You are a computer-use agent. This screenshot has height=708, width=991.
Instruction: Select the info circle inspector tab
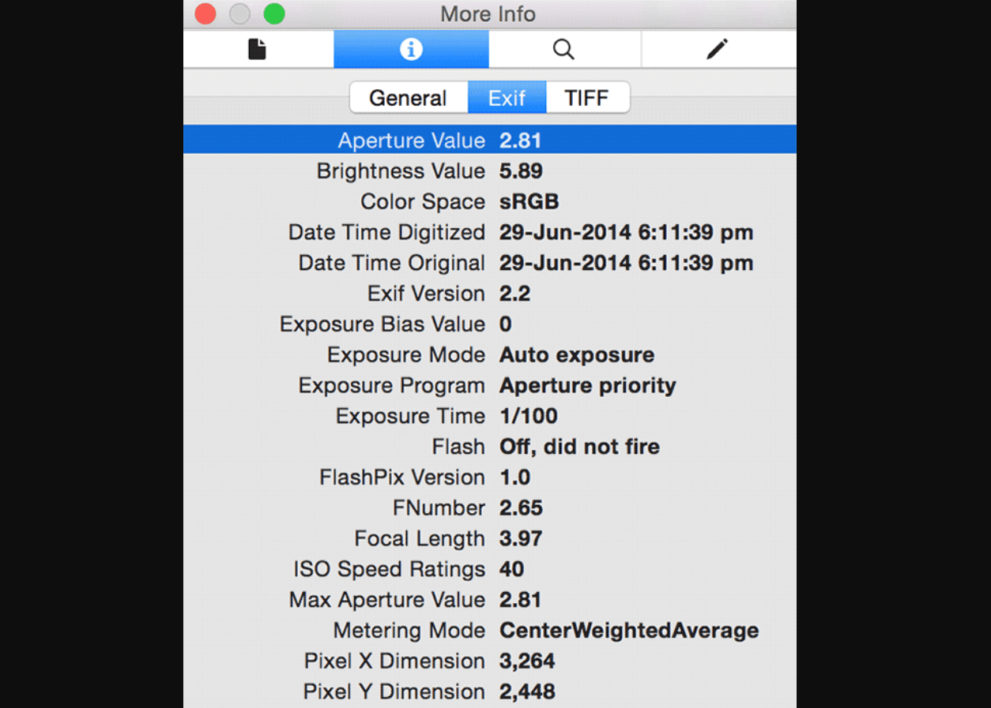point(411,50)
